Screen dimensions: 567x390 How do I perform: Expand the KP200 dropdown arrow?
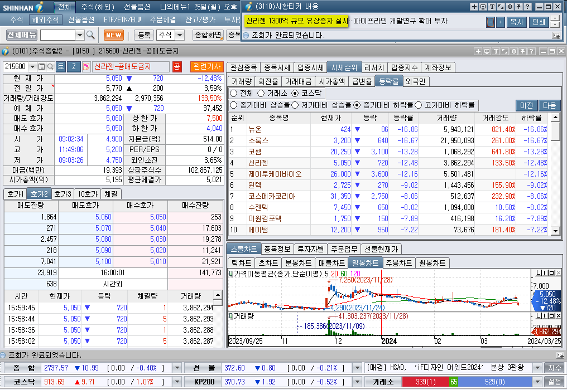coord(357,382)
